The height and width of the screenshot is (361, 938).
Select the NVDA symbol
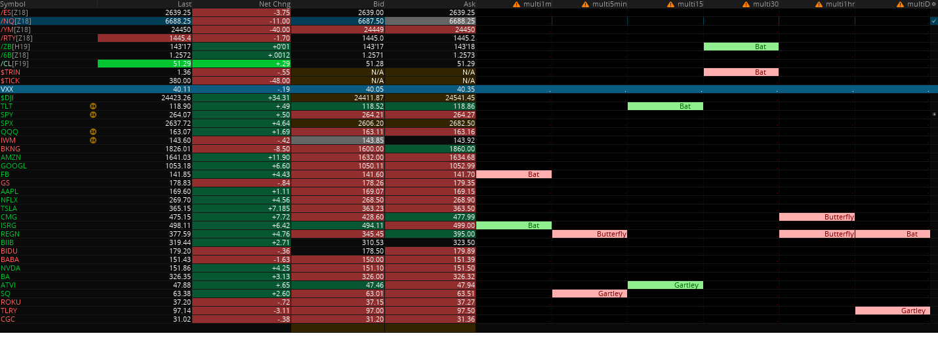click(x=10, y=268)
